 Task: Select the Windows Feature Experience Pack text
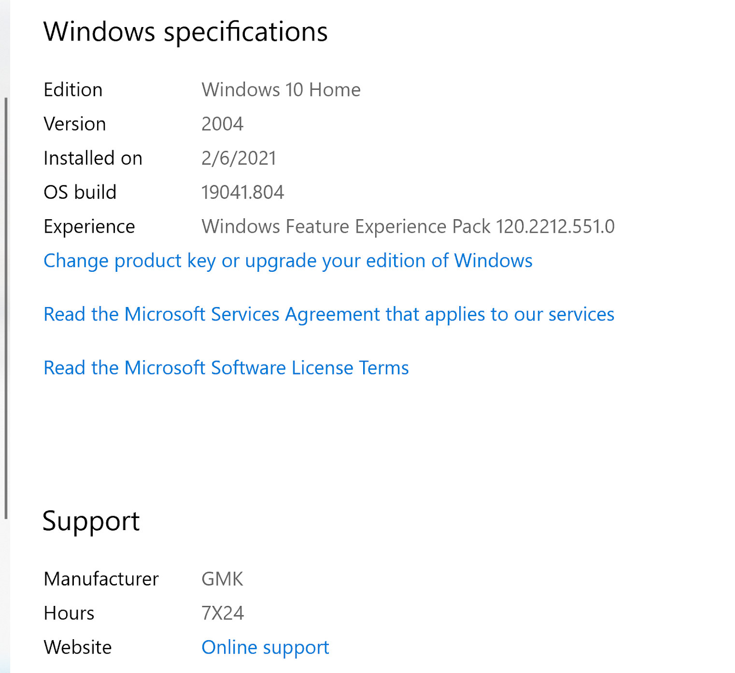(408, 227)
